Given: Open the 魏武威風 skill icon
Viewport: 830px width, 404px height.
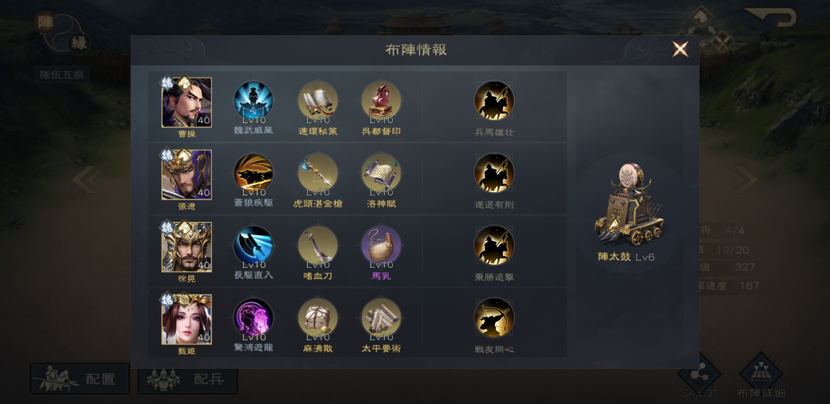Looking at the screenshot, I should coord(253,101).
